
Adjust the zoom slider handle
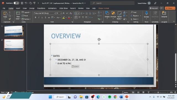point(158,92)
